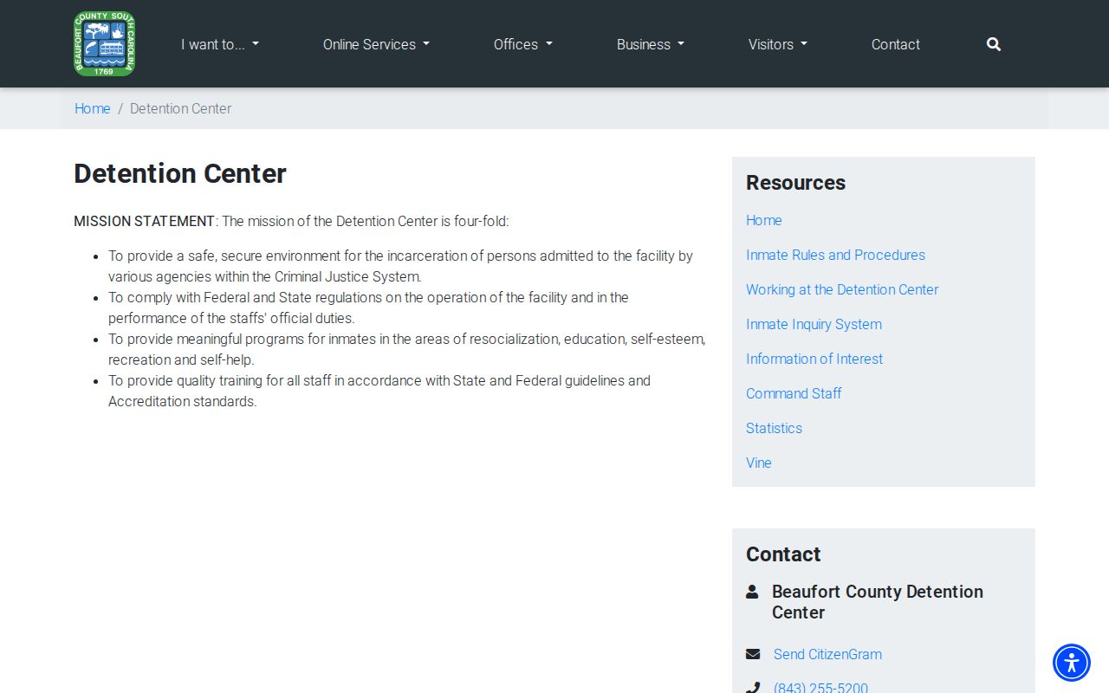Open the search magnifier icon

[x=994, y=44]
